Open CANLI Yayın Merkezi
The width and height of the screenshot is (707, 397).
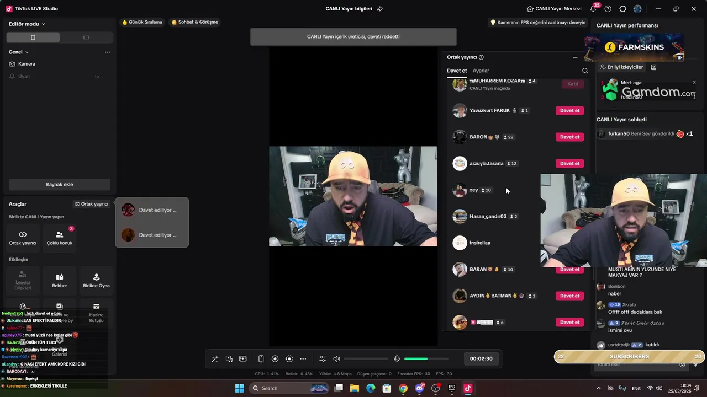[554, 9]
